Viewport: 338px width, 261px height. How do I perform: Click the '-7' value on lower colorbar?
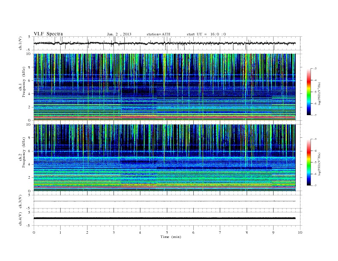click(315, 186)
